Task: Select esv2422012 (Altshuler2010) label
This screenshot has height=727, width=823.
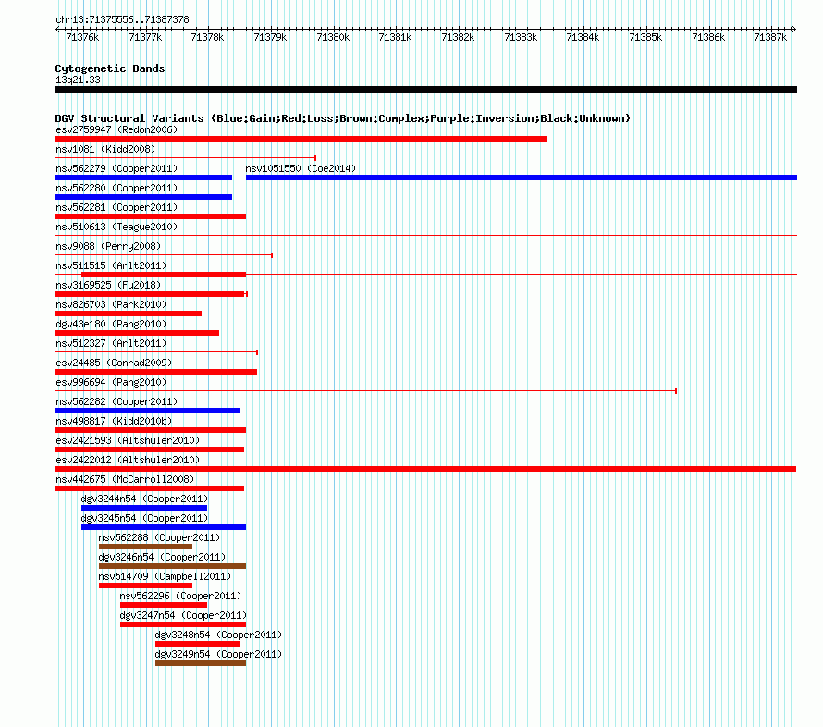Action: (128, 460)
